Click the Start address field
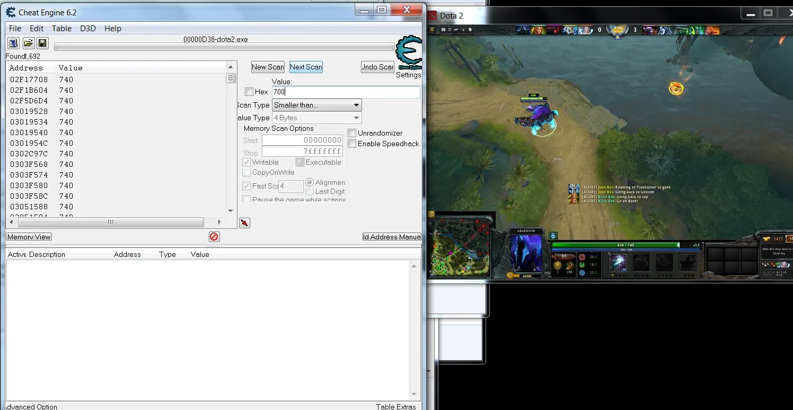793x410 pixels. pyautogui.click(x=302, y=140)
